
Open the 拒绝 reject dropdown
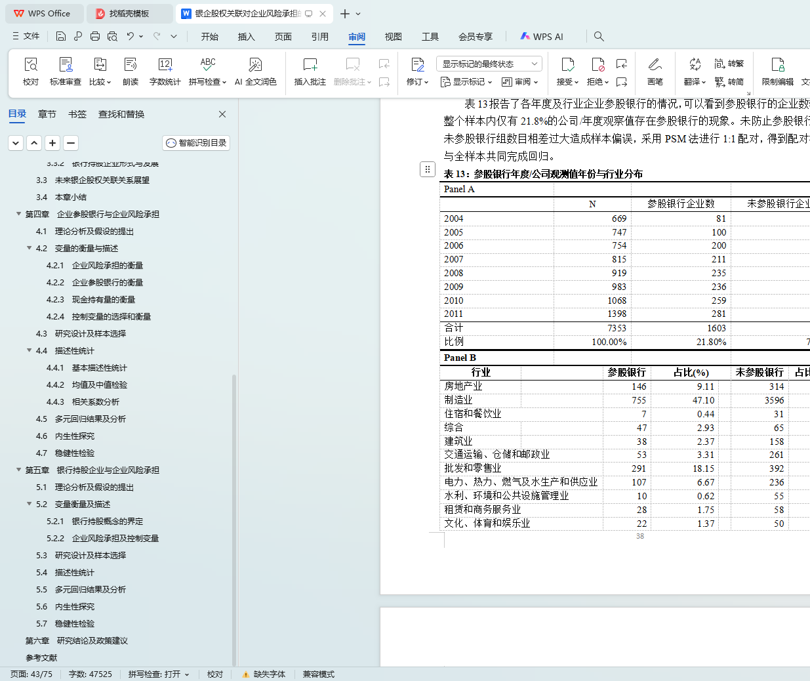click(598, 82)
